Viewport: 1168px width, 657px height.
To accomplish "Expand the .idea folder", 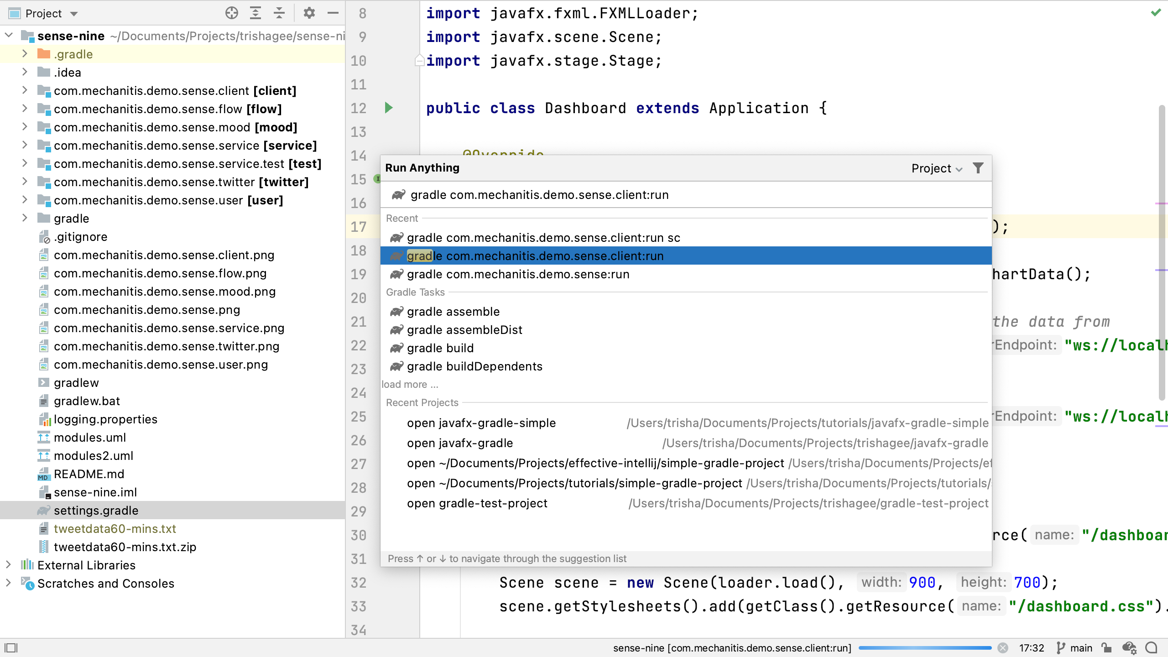I will 25,72.
